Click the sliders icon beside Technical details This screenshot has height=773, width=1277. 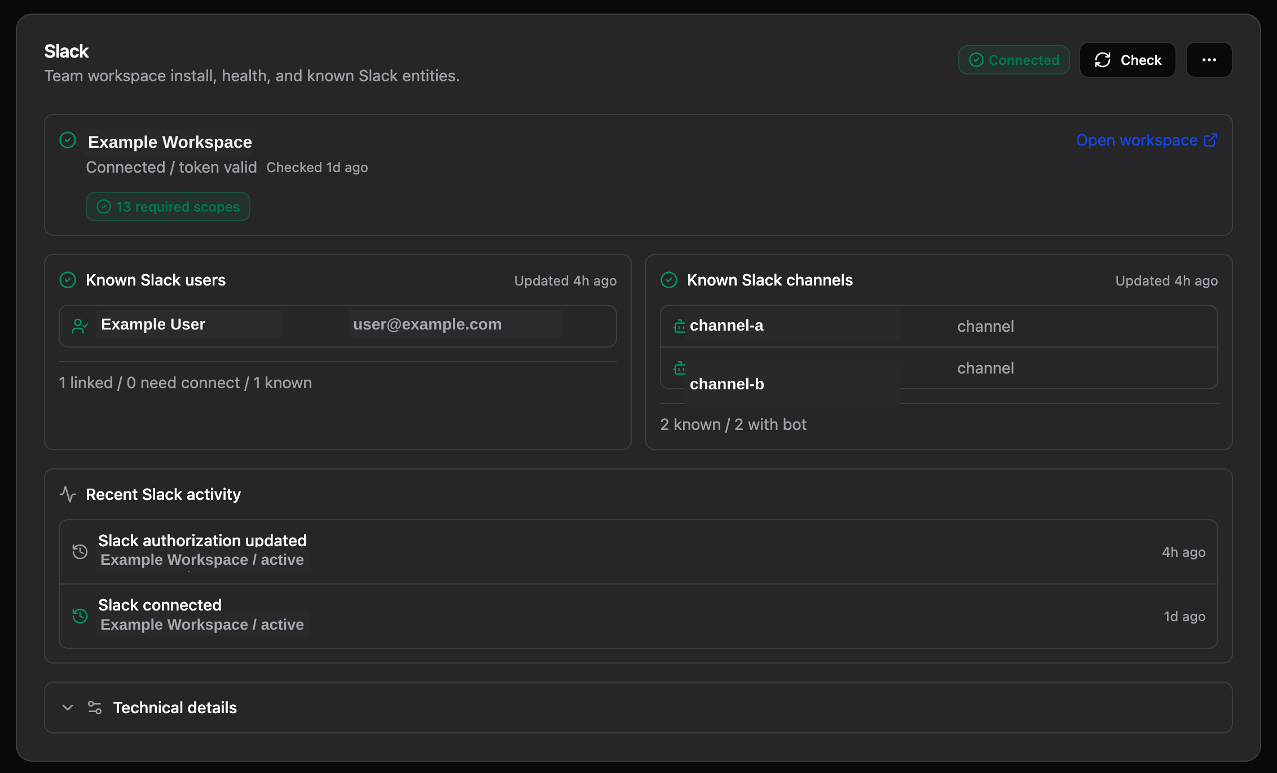(x=95, y=708)
